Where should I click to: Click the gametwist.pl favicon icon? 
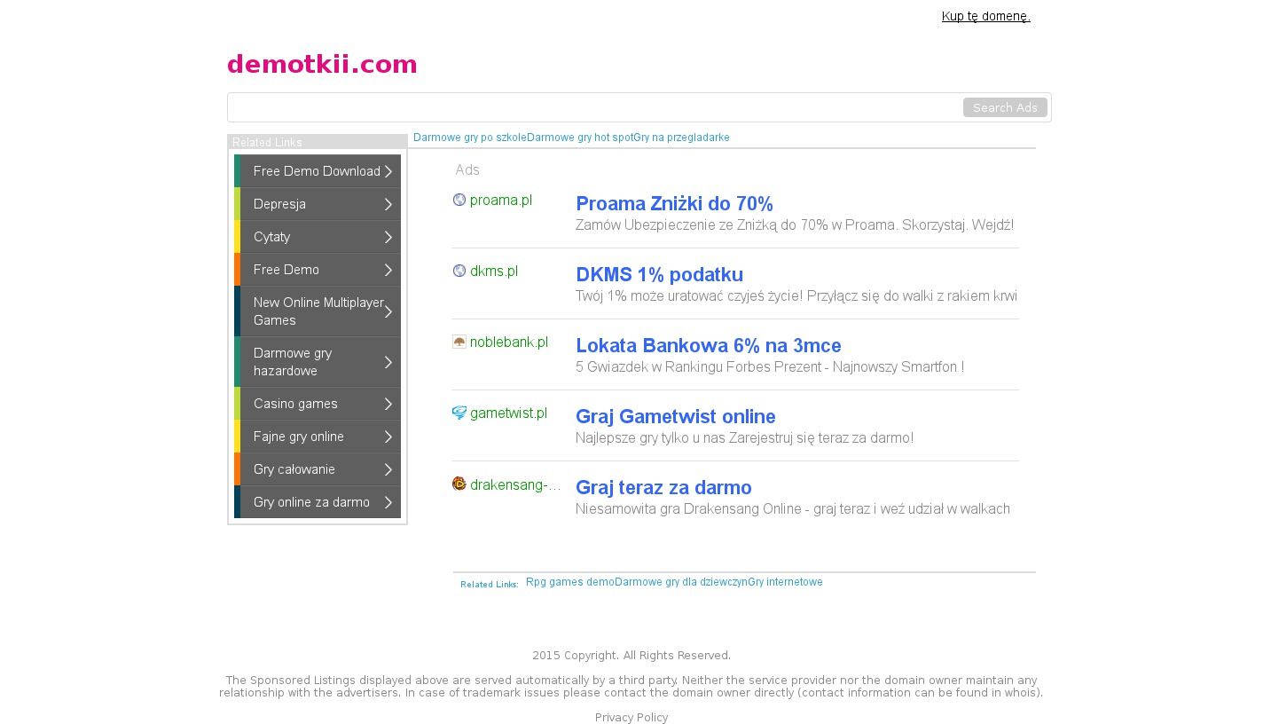coord(459,413)
